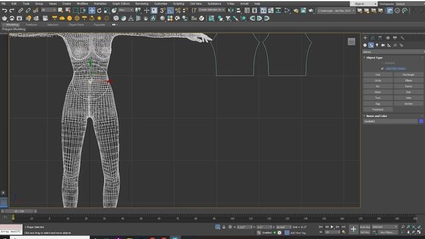Click the yellow sun light icon in second toolbar row
Image resolution: width=425 pixels, height=239 pixels.
pos(99,18)
